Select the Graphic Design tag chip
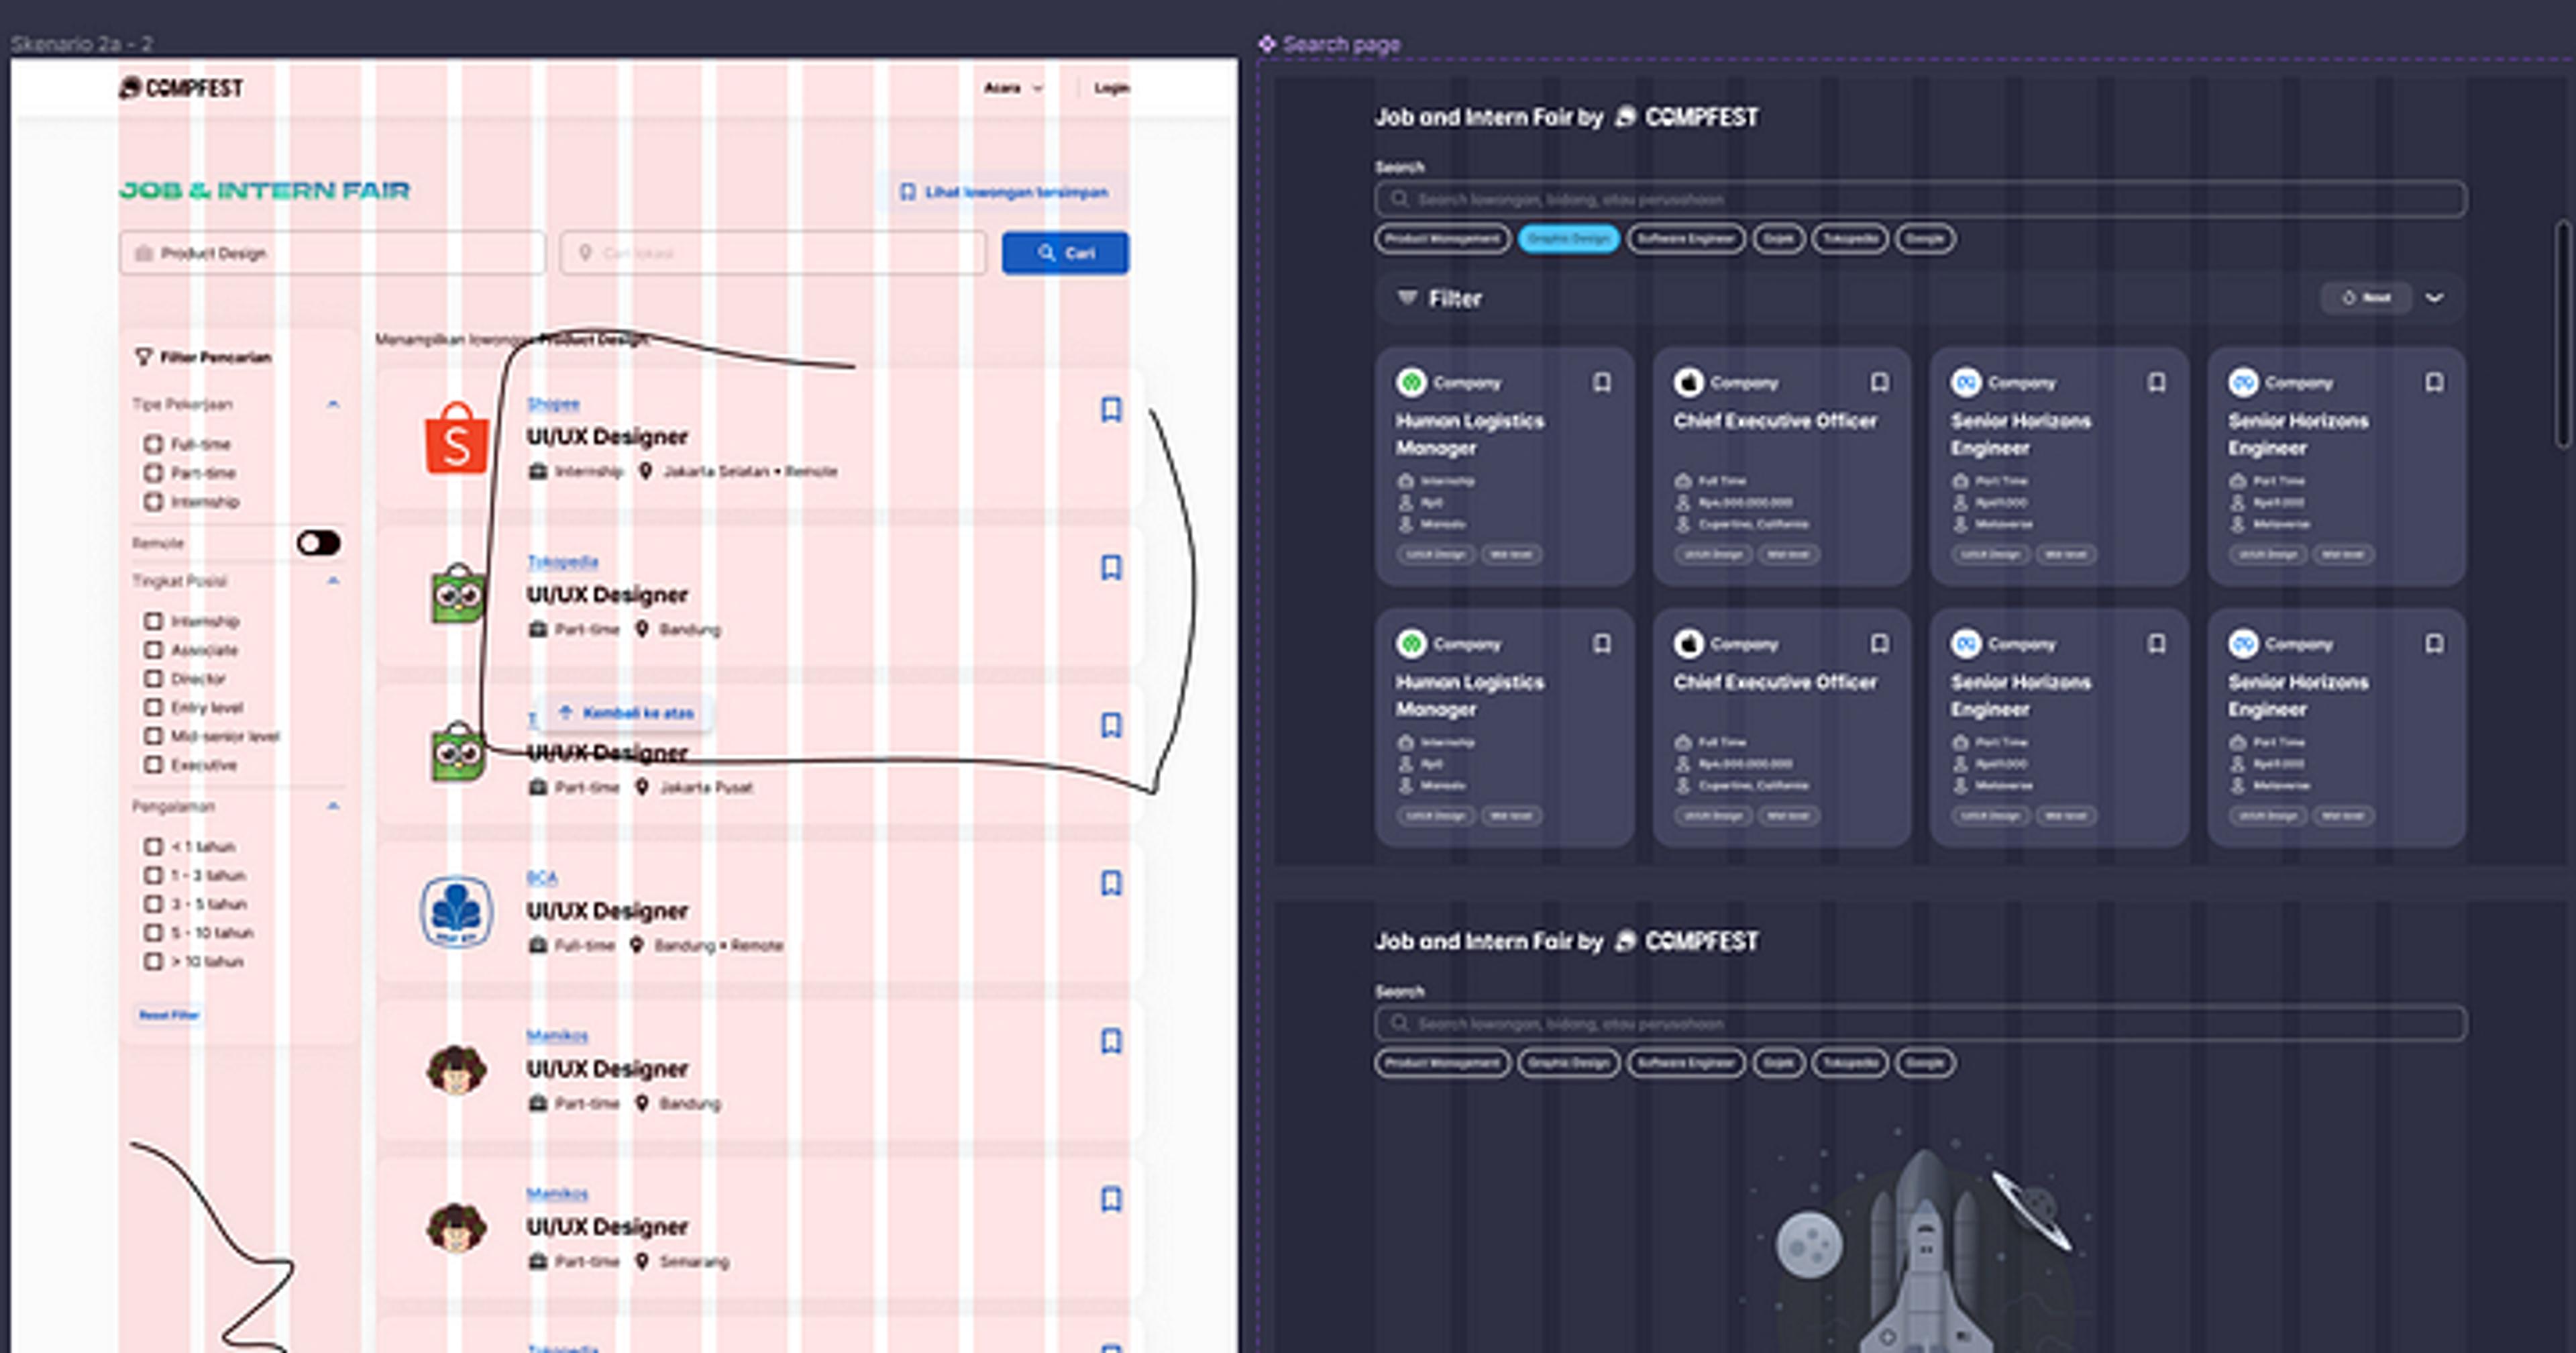The width and height of the screenshot is (2576, 1353). coord(1568,238)
